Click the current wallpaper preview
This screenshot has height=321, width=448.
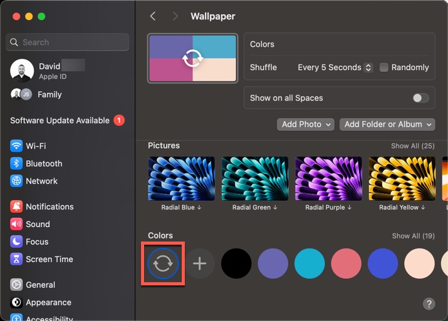[x=192, y=58]
